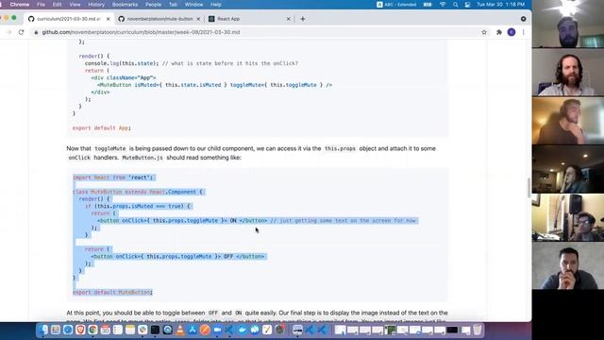
Task: Open Notes from the dock
Action: [x=130, y=330]
